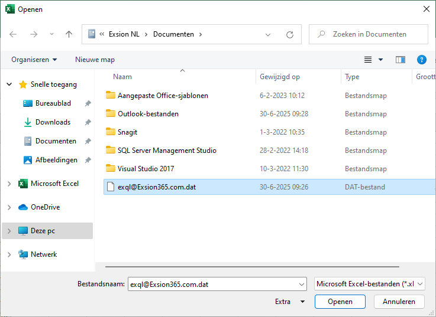Click the horizontal scrollbar under file list

coord(252,267)
